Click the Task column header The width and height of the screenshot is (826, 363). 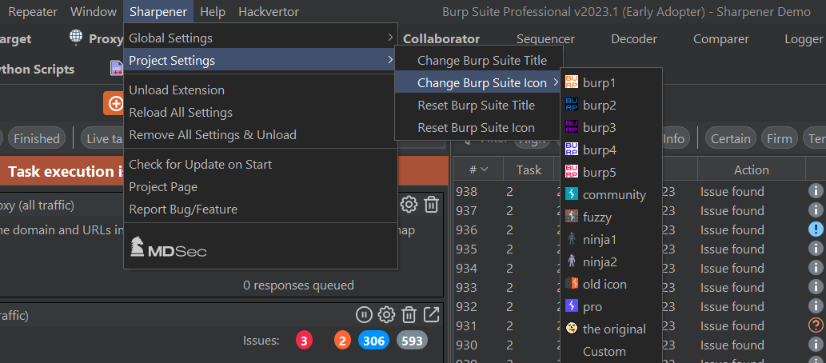529,170
